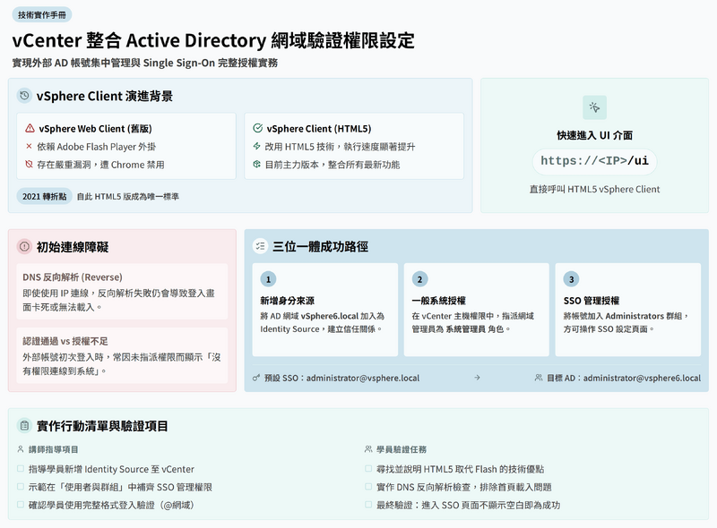Select step 2 一般系統授權 card
Viewport: 717px width, 528px height.
[x=476, y=309]
